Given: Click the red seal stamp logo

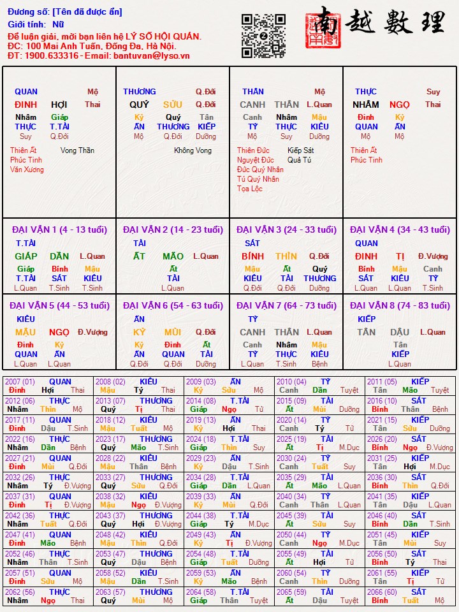Looking at the screenshot, I should pyautogui.click(x=323, y=31).
